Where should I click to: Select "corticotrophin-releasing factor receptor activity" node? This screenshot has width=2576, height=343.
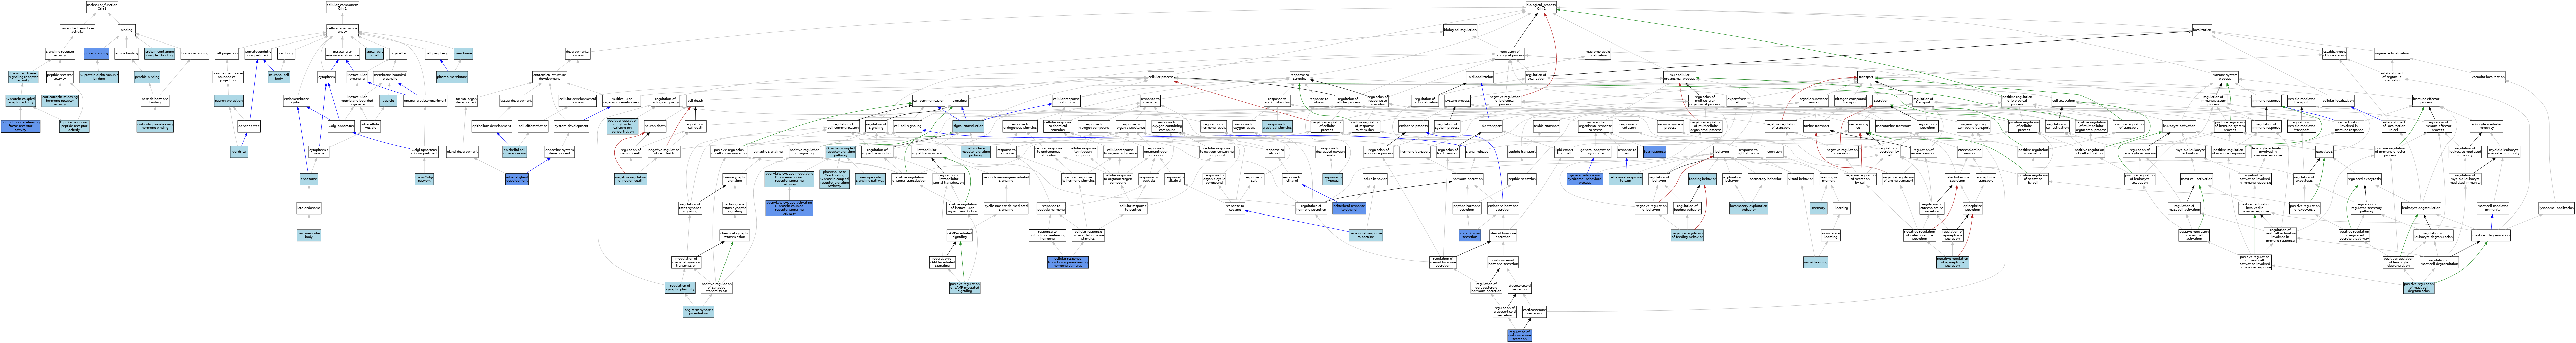pos(21,126)
